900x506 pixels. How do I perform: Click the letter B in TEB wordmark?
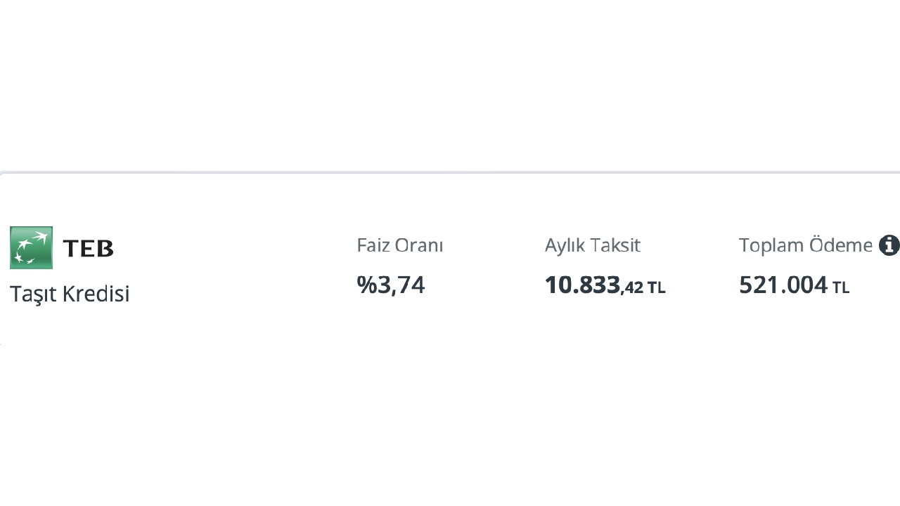105,248
